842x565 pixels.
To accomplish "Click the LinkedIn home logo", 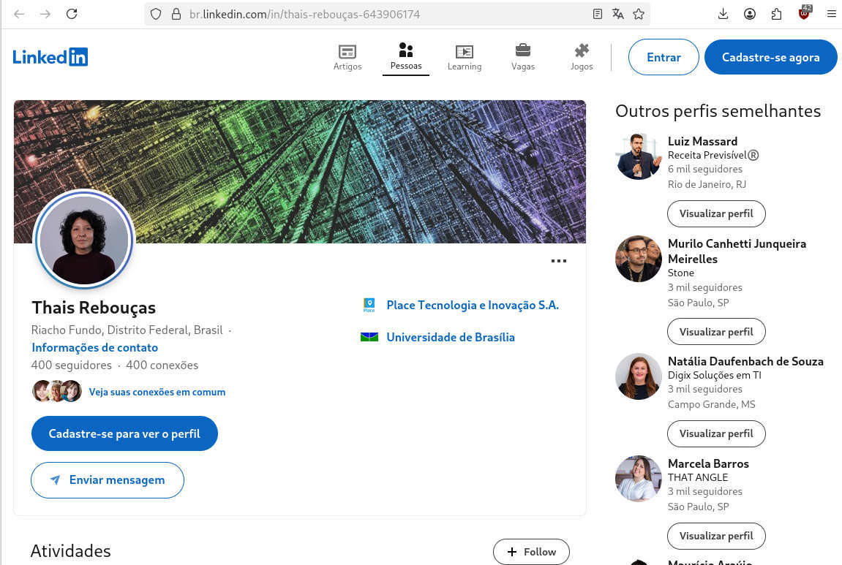I will click(x=50, y=56).
